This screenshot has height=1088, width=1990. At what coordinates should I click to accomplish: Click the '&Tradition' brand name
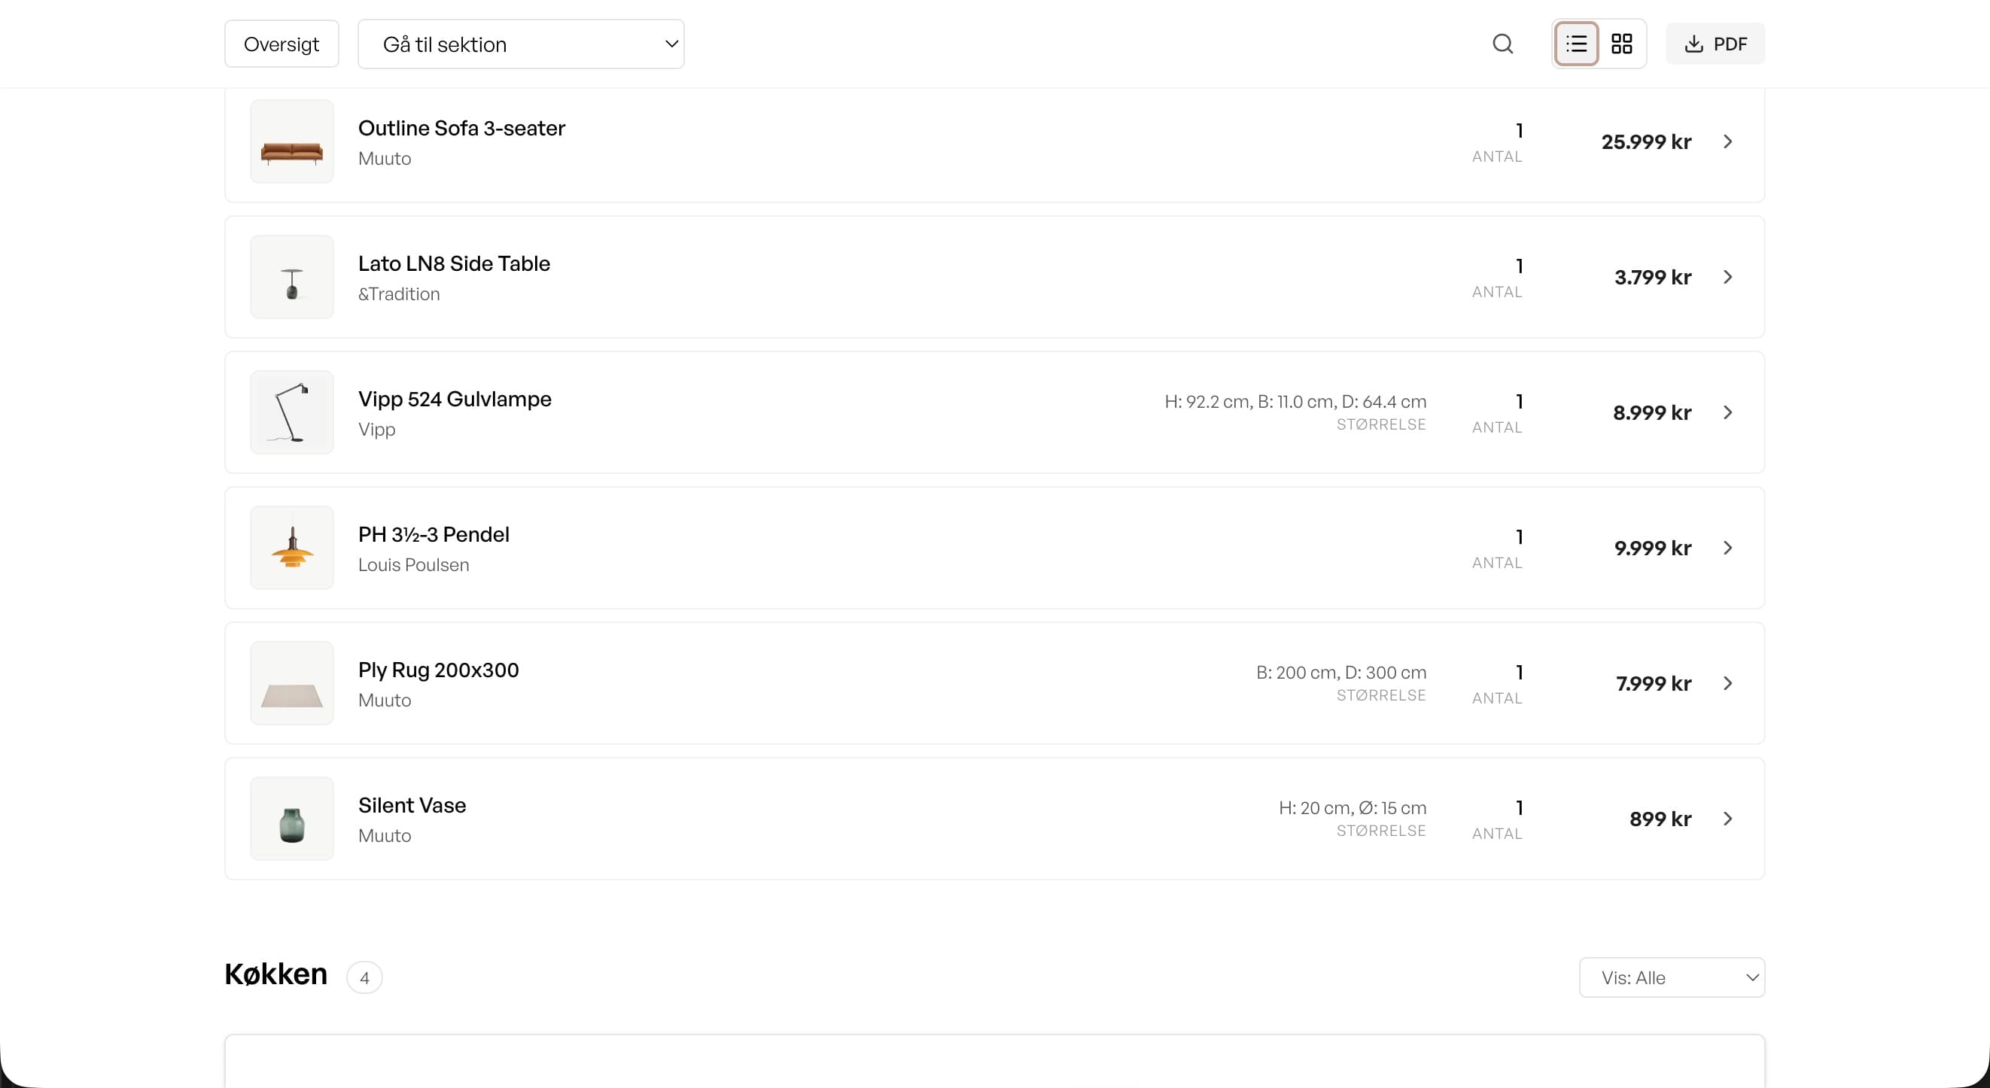pos(400,294)
